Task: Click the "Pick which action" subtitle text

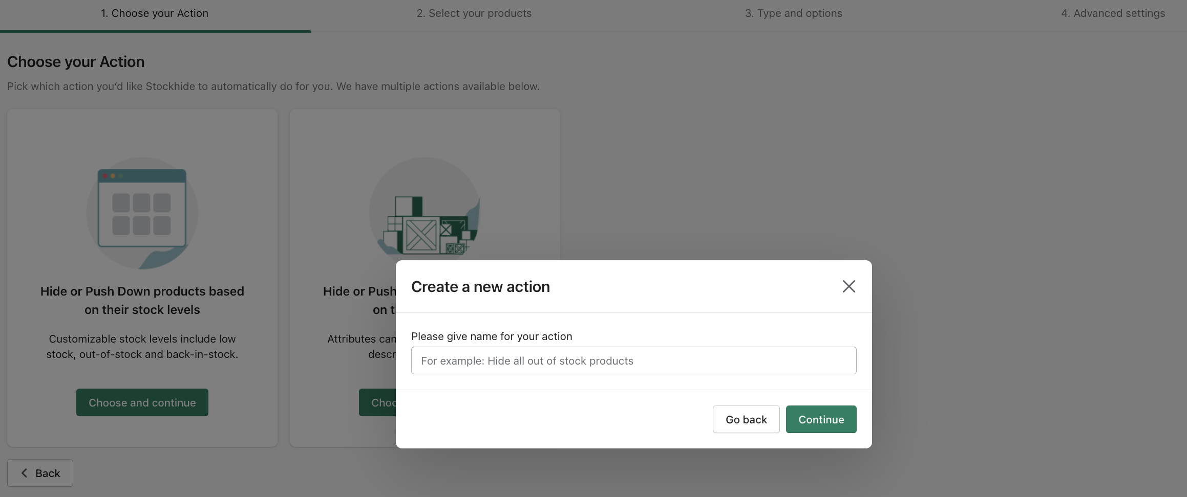Action: tap(273, 86)
